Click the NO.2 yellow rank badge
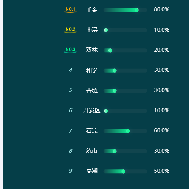Image resolution: width=189 pixels, height=189 pixels. coord(70,30)
